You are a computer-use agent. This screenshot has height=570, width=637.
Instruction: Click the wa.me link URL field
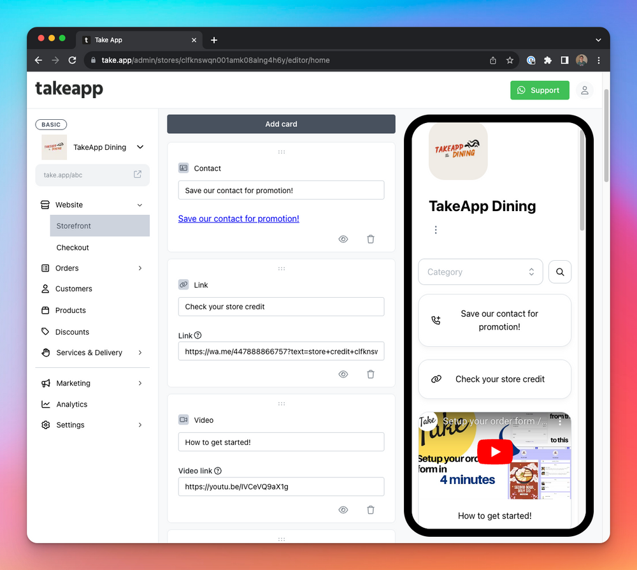pos(281,351)
